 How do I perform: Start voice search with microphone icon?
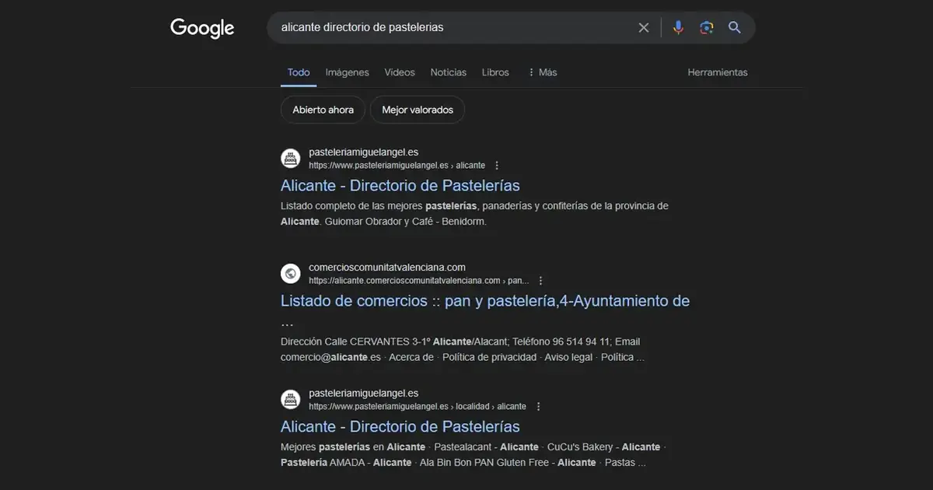click(678, 27)
